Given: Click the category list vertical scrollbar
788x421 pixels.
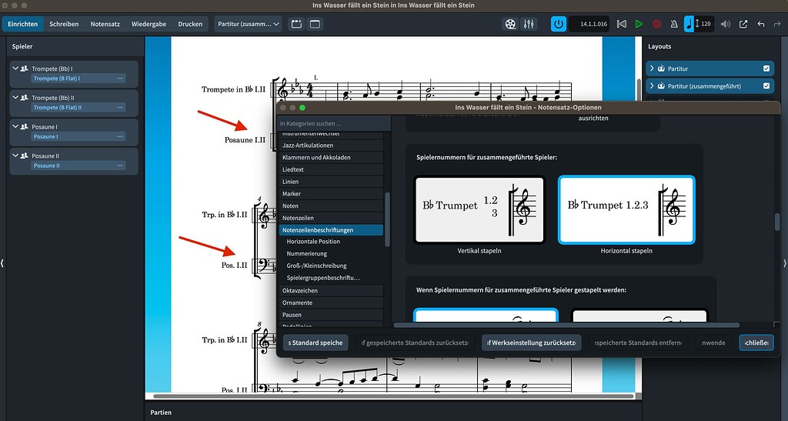Looking at the screenshot, I should pyautogui.click(x=387, y=219).
